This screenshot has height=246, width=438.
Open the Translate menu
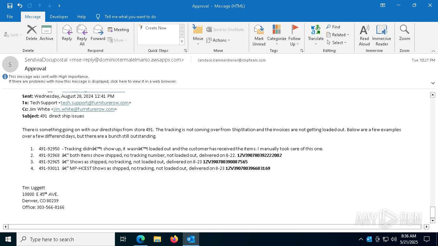315,35
